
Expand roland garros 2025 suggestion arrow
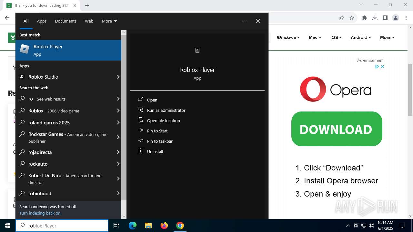pos(118,122)
